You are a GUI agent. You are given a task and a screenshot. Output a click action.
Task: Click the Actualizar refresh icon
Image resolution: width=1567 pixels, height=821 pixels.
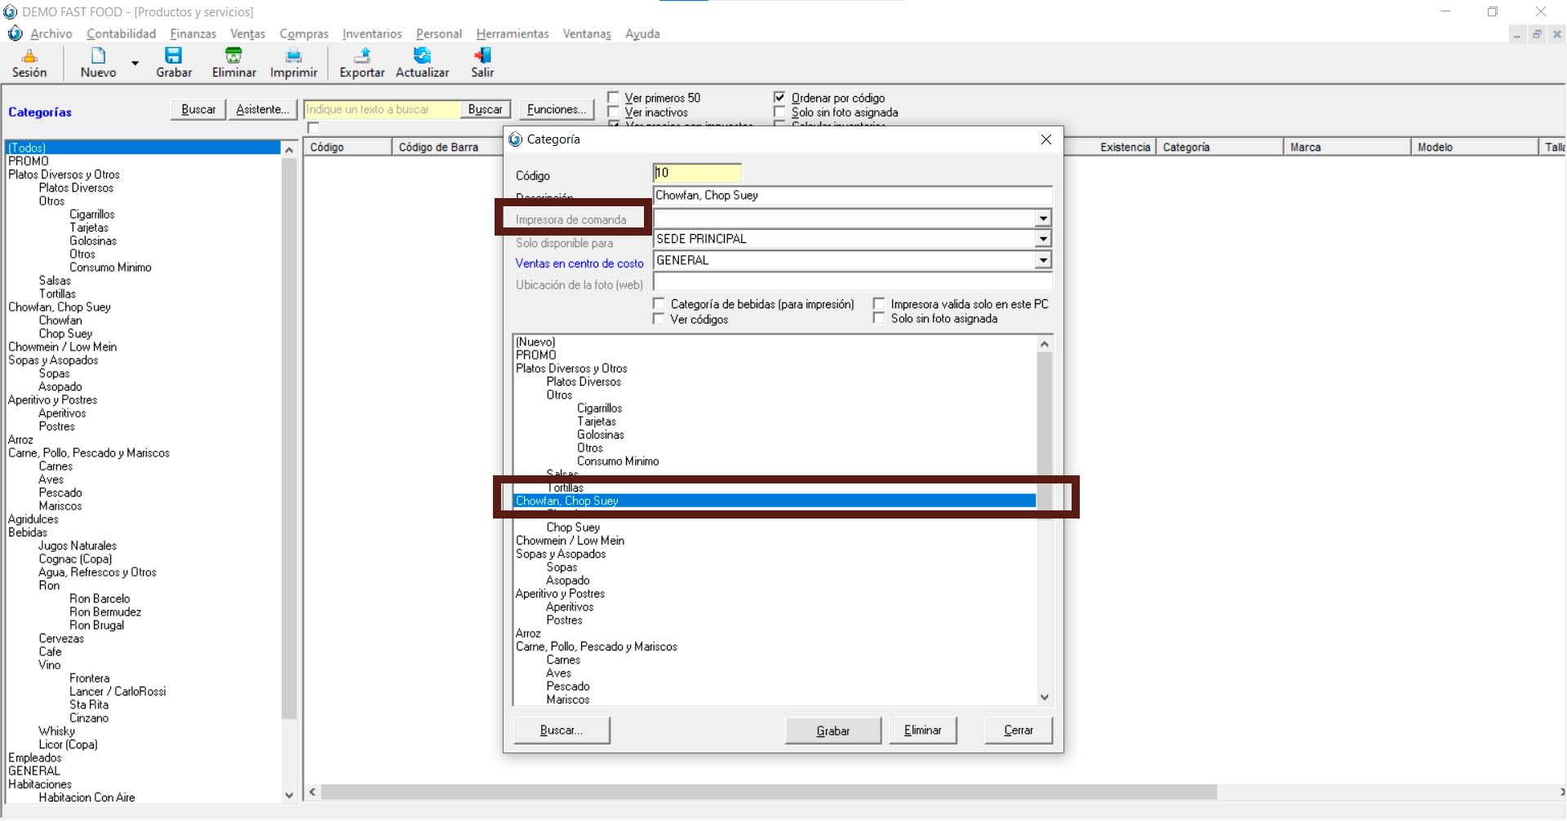coord(422,56)
